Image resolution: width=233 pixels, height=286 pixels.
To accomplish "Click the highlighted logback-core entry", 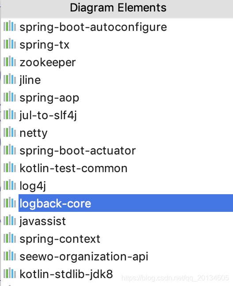I will [x=126, y=203].
